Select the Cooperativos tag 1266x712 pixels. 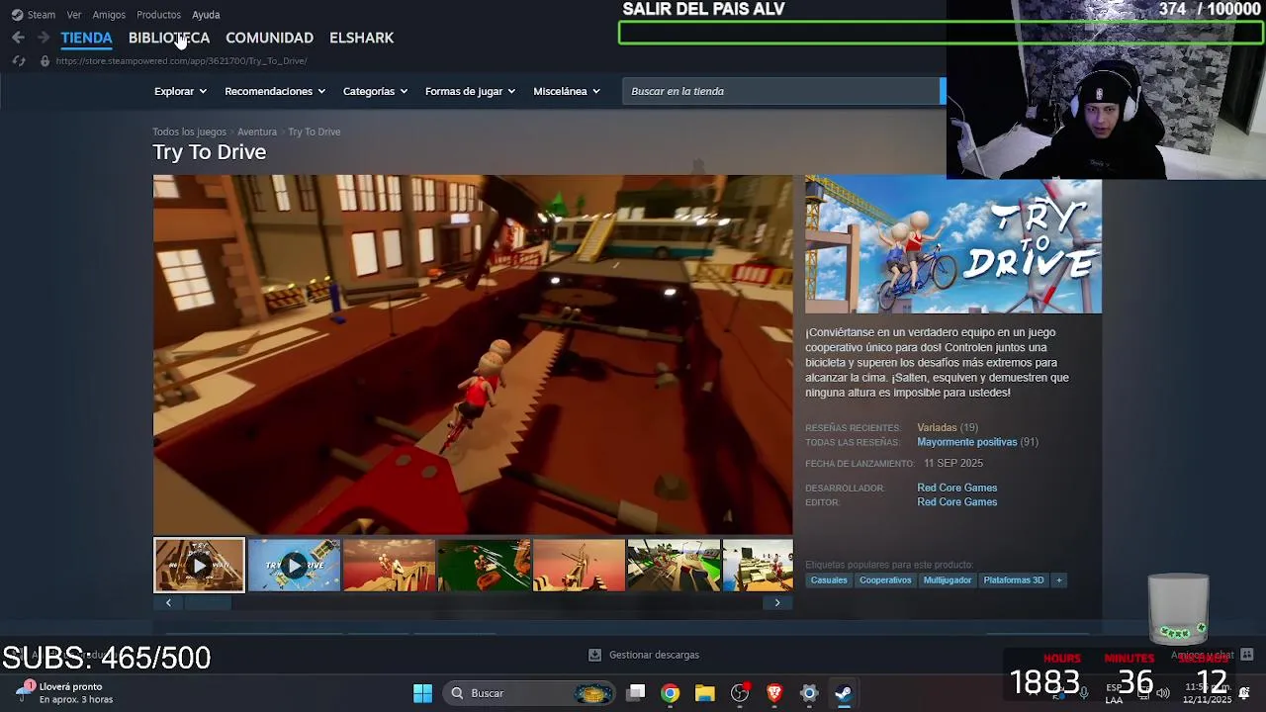[885, 580]
